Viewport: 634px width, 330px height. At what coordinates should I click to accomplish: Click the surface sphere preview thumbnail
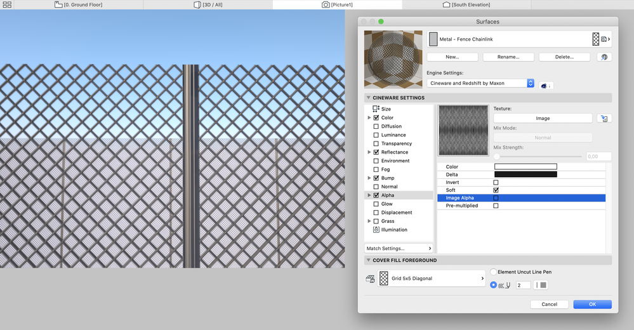pyautogui.click(x=393, y=60)
